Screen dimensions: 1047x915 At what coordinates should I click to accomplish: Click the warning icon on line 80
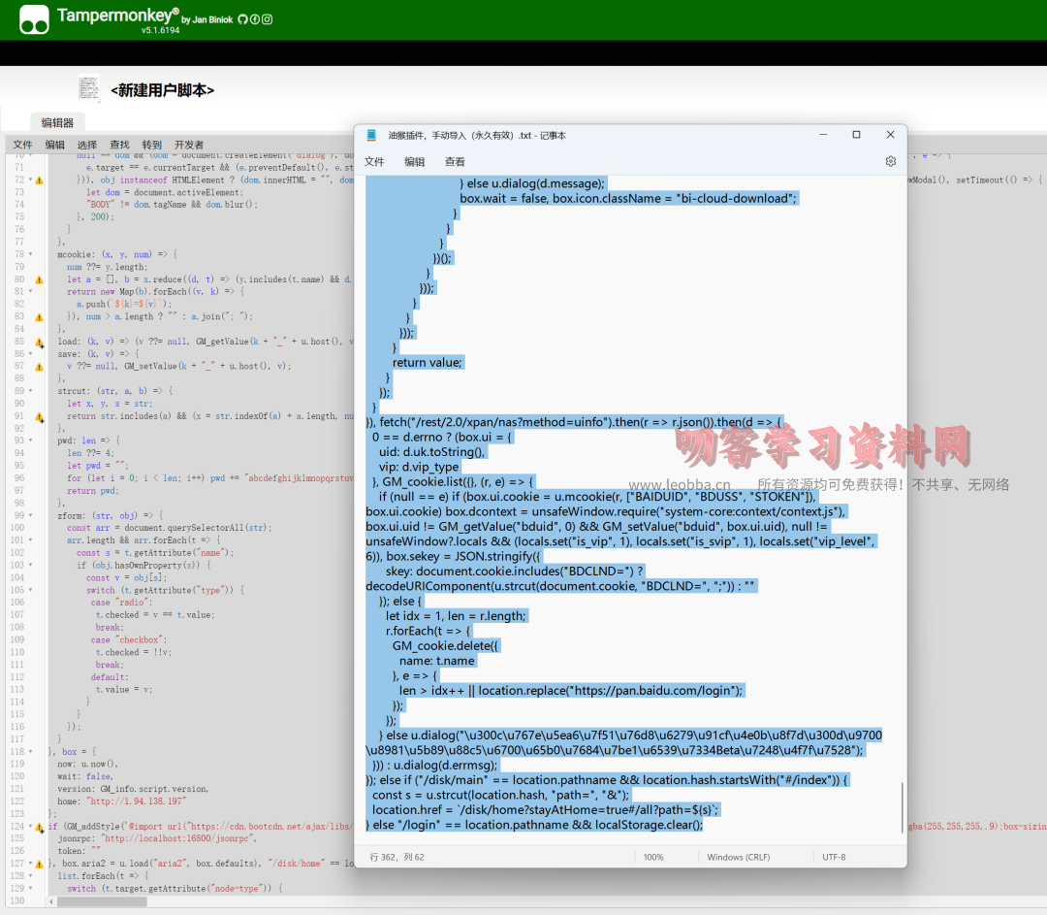point(40,279)
